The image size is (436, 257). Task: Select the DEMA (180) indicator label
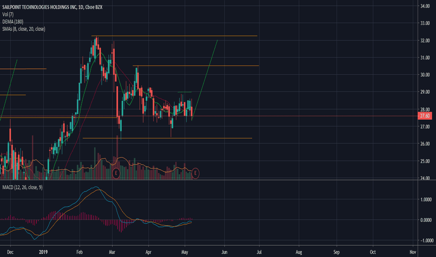point(13,21)
